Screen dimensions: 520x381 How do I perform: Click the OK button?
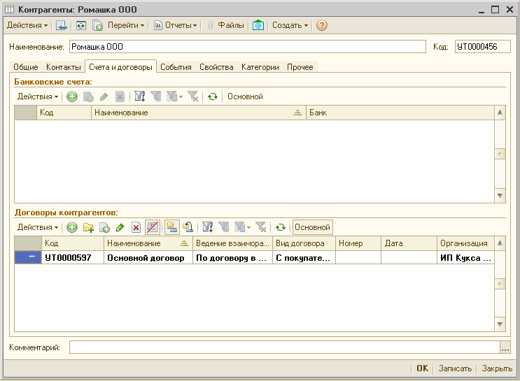[422, 368]
